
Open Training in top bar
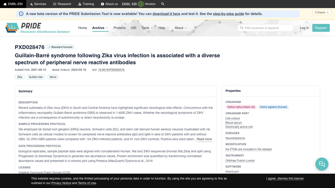pyautogui.click(x=86, y=4)
